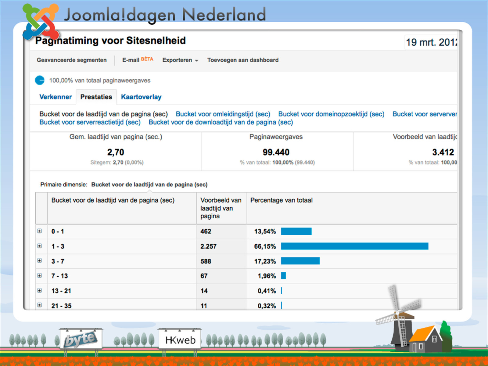
Task: Click the 3.412 sample value
Action: click(x=443, y=152)
